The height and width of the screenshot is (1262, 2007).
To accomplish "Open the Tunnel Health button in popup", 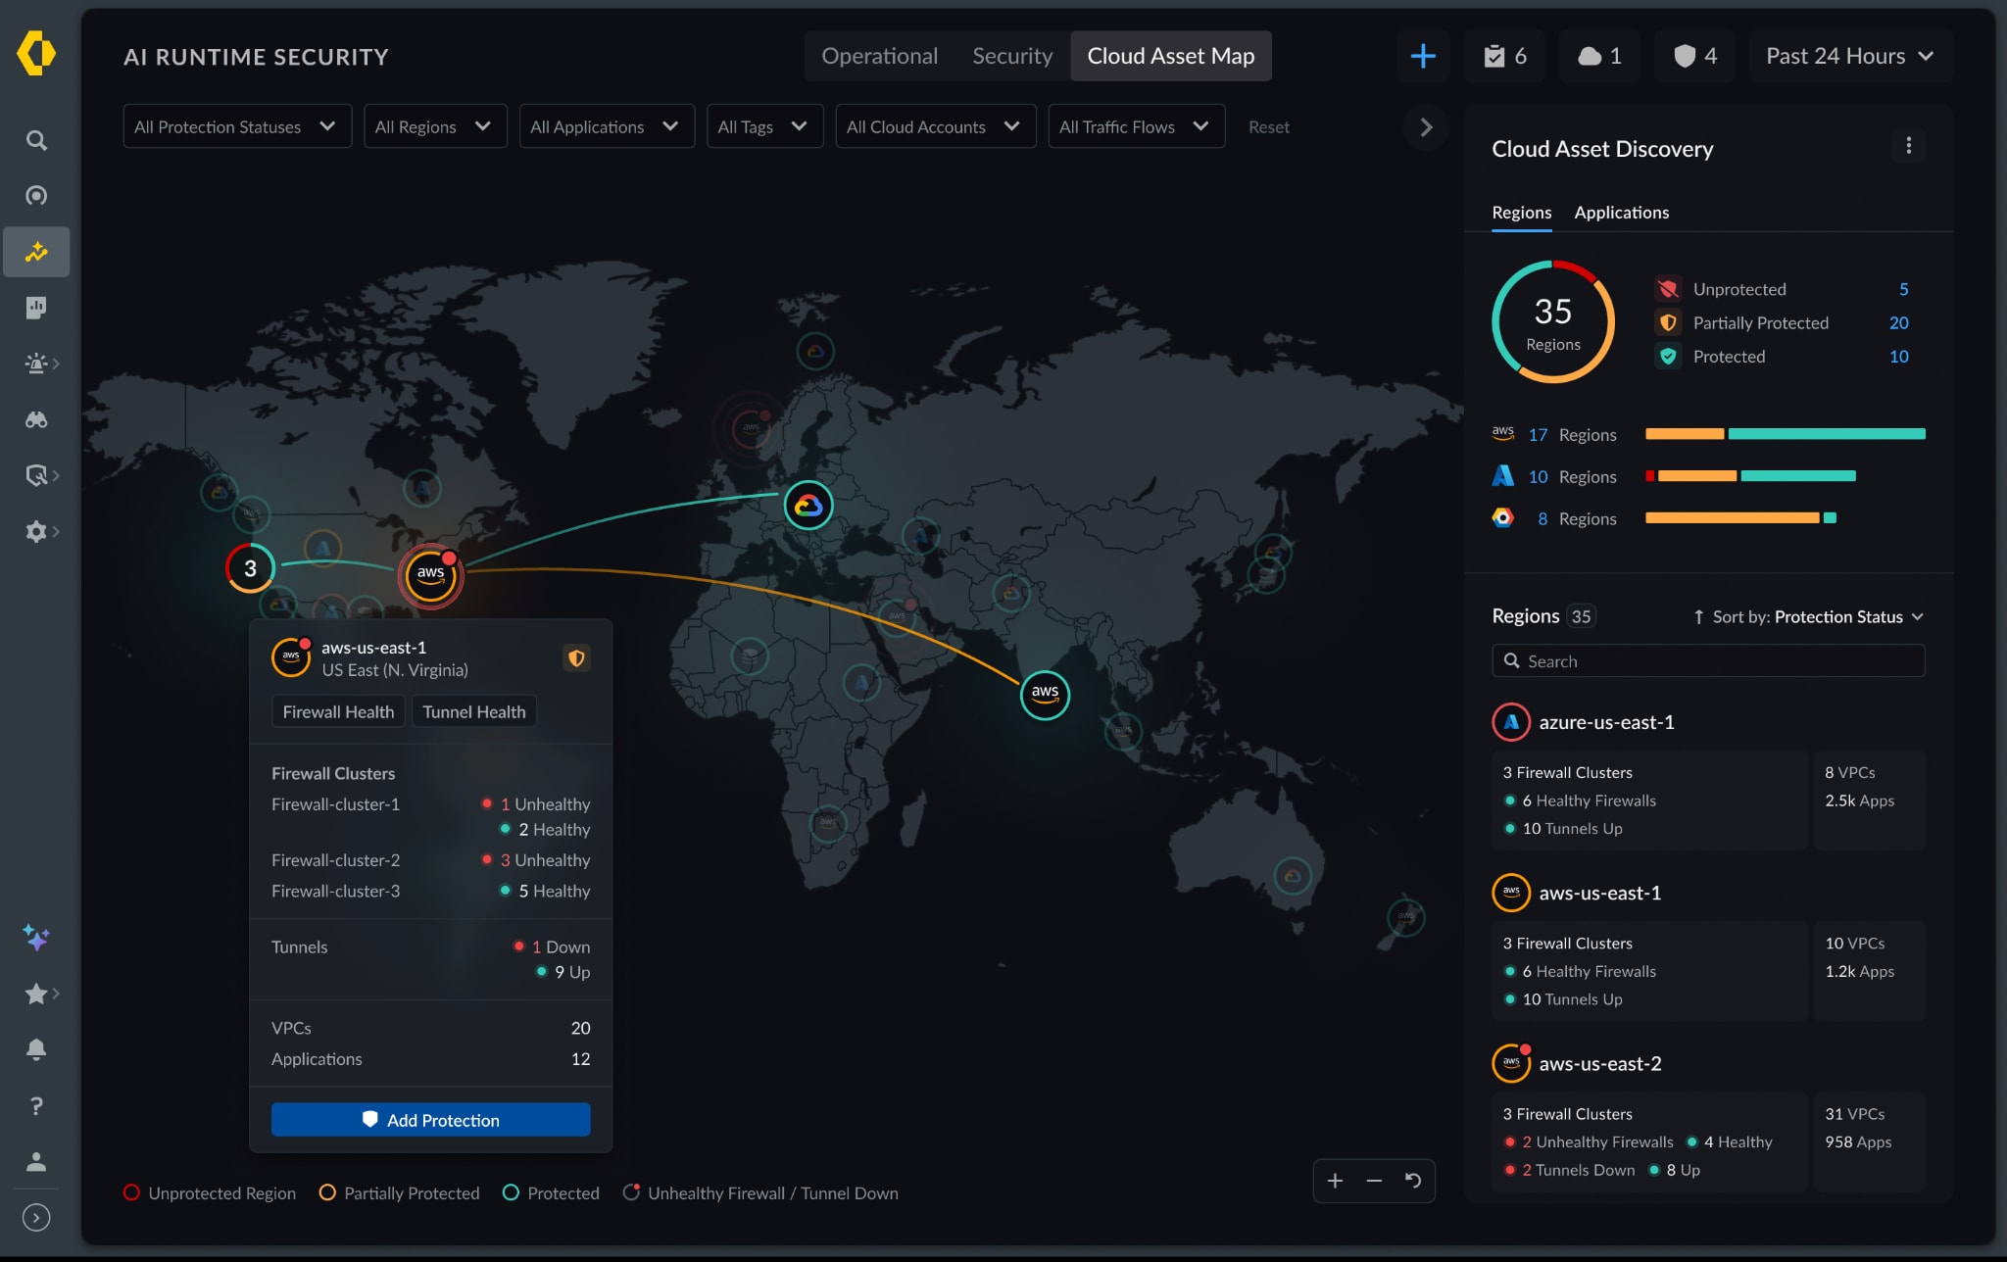I will pos(473,712).
